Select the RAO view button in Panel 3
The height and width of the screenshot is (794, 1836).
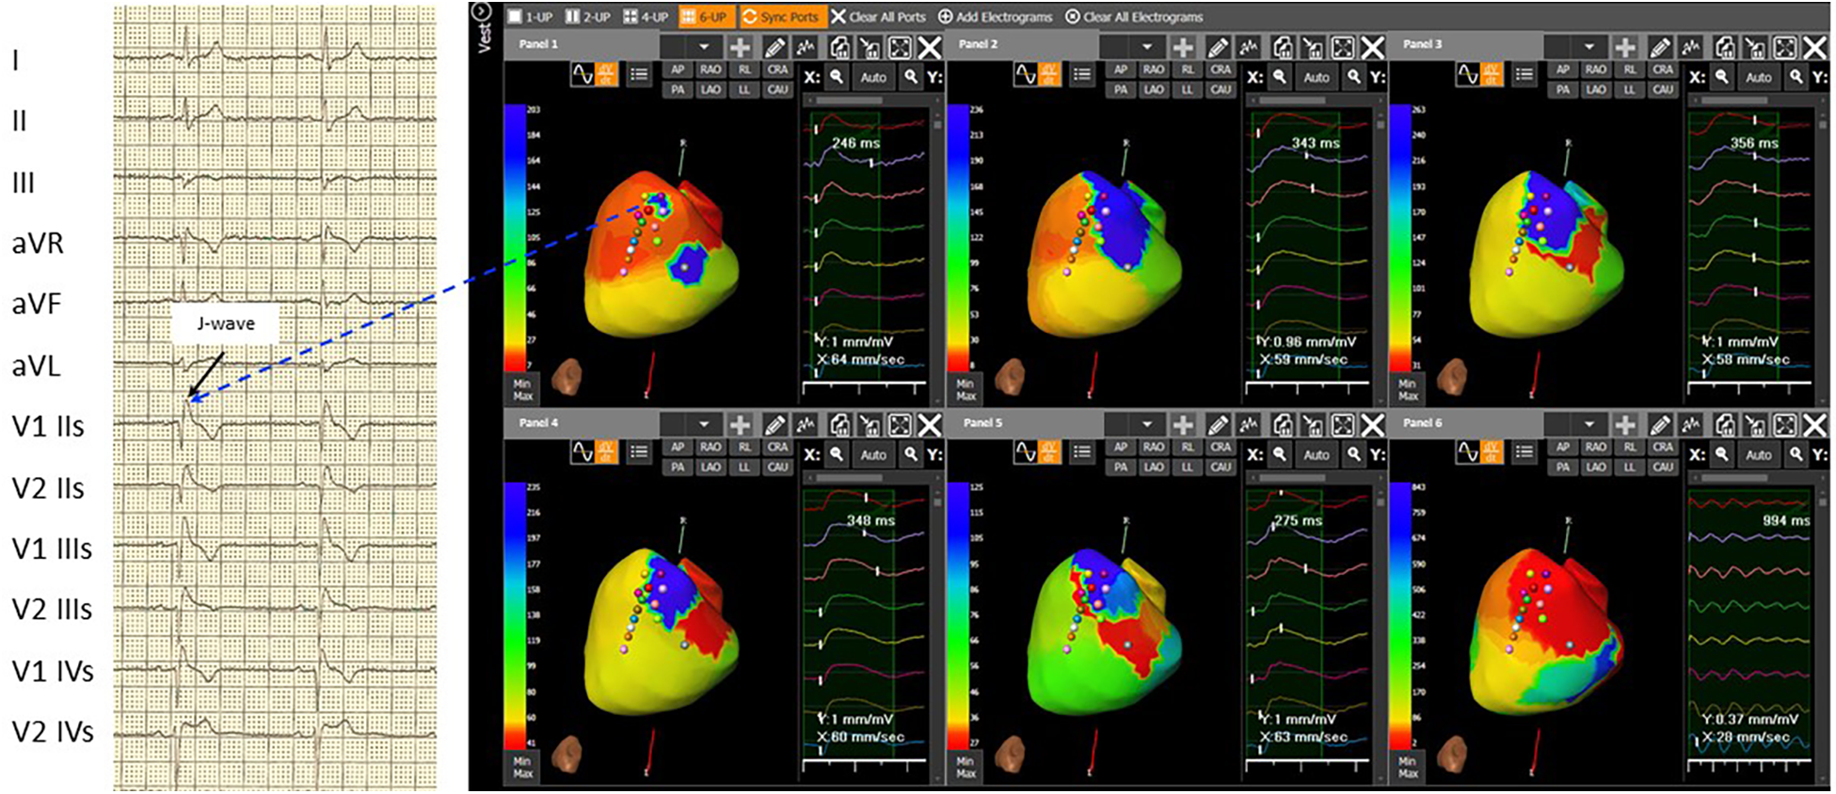[1595, 70]
